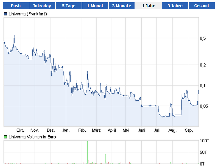
Task: Click the Univerma Volumen in Euro label
Action: pos(32,137)
